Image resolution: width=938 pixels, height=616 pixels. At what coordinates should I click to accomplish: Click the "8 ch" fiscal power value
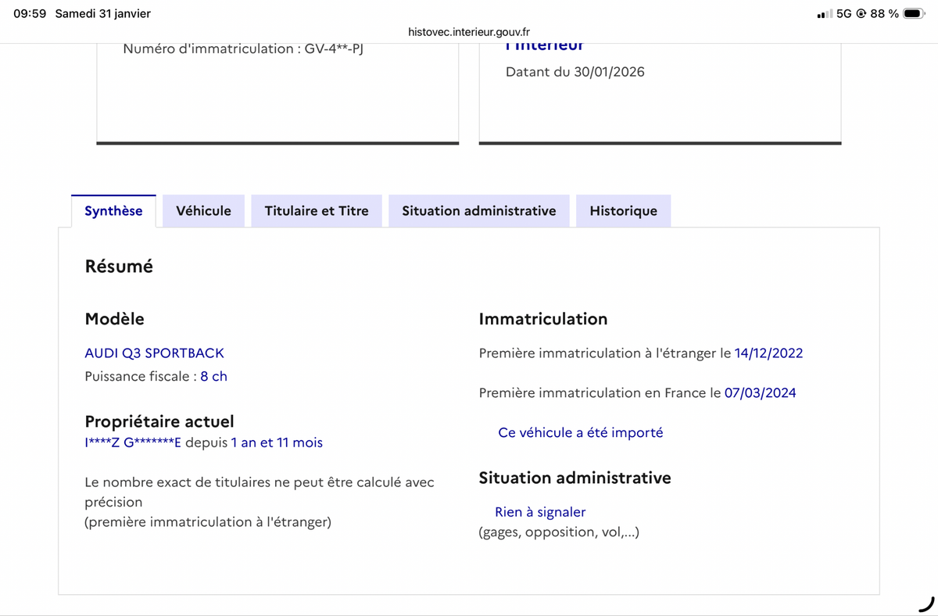(x=213, y=376)
